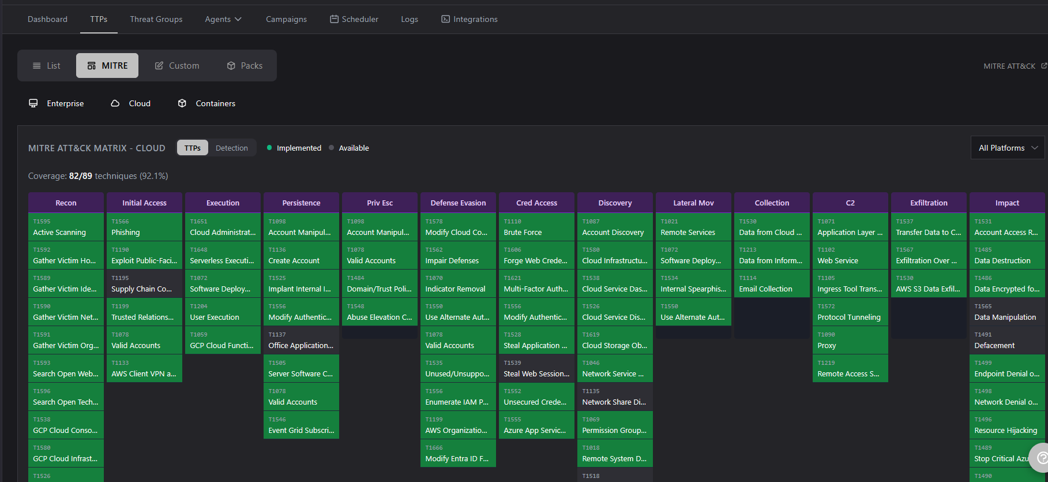Click the List lines icon
The image size is (1048, 482).
click(37, 66)
